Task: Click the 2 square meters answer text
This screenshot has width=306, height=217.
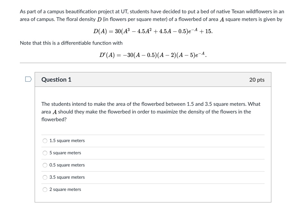Action: [x=65, y=189]
